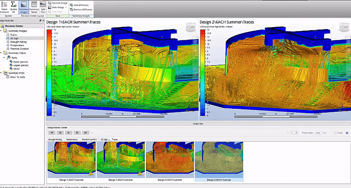Step forward one frame
Image resolution: width=351 pixels, height=188 pixels.
click(x=77, y=133)
